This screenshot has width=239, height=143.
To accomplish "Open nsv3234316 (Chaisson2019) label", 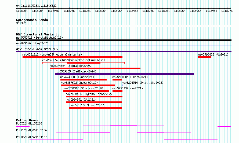I will pyautogui.click(x=83, y=88).
